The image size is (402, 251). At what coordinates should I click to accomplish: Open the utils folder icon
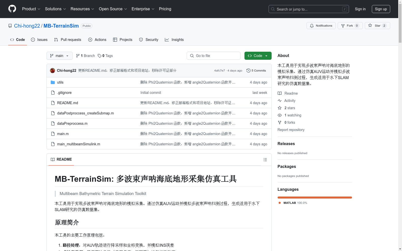(x=53, y=82)
